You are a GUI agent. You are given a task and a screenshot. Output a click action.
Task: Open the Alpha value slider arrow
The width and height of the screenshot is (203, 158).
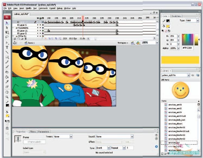click(x=179, y=48)
